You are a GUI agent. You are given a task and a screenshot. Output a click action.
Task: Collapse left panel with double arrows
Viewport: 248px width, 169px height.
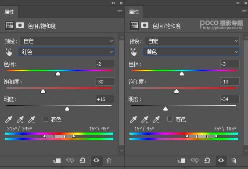(113, 3)
